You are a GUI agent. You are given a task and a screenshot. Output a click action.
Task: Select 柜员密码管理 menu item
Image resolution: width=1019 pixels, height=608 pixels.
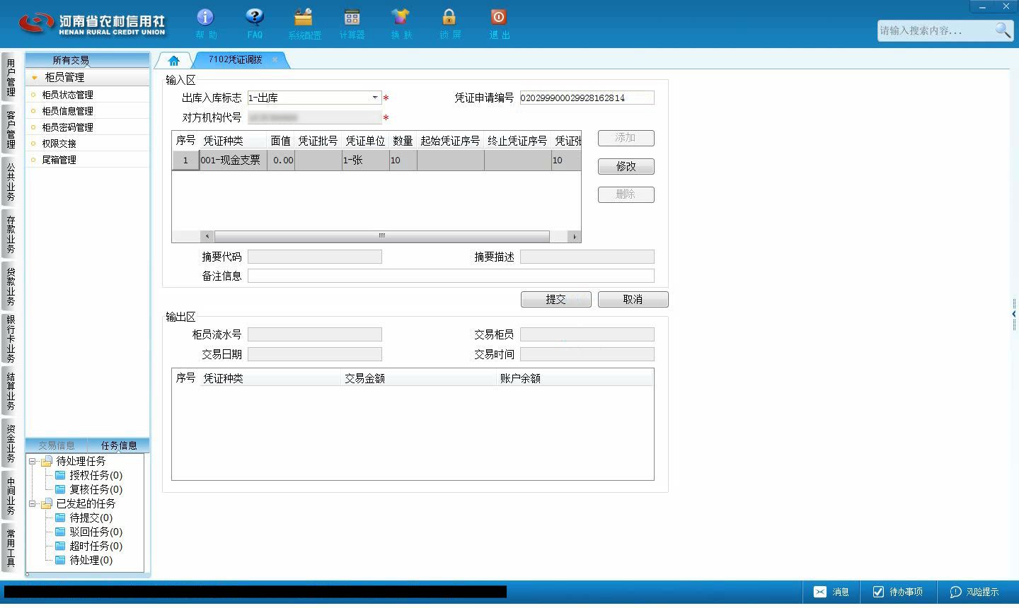67,127
